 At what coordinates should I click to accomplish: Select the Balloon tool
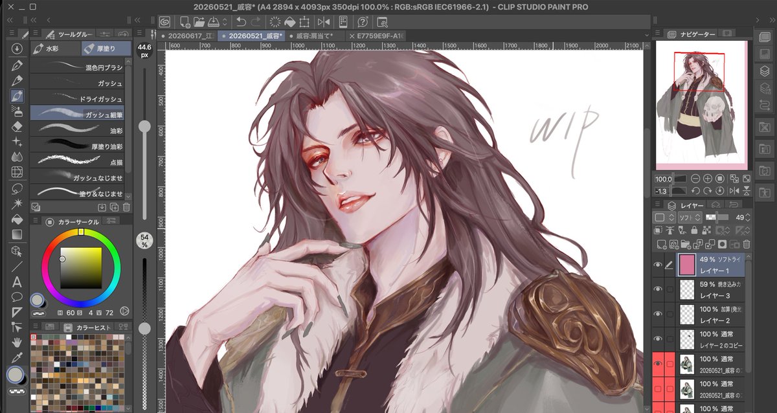17,297
